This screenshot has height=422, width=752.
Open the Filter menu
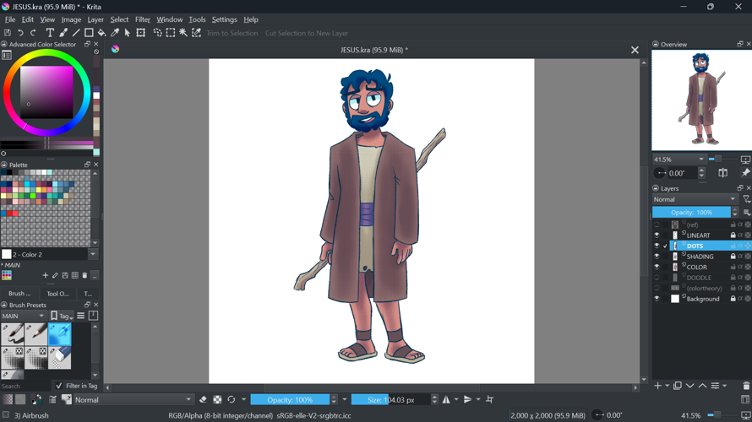[143, 19]
